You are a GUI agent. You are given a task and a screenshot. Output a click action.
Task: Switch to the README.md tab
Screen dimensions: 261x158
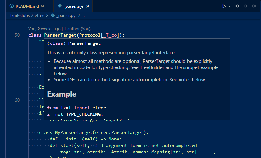pos(27,6)
